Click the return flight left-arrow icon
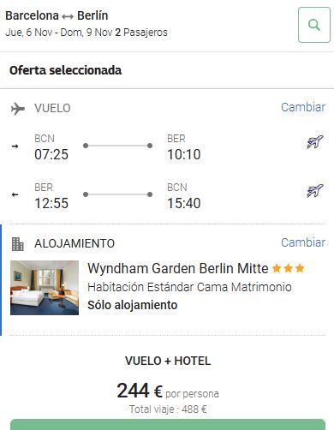This screenshot has width=334, height=430. pos(15,194)
